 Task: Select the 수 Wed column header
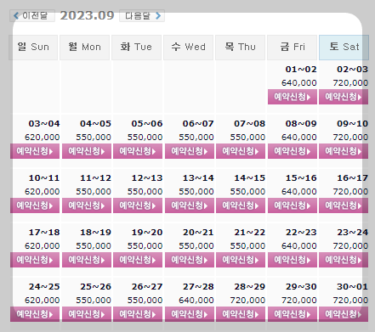coord(188,48)
